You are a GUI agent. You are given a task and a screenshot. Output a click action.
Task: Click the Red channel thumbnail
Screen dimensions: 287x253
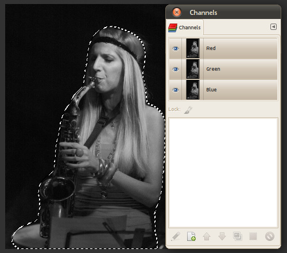click(193, 48)
